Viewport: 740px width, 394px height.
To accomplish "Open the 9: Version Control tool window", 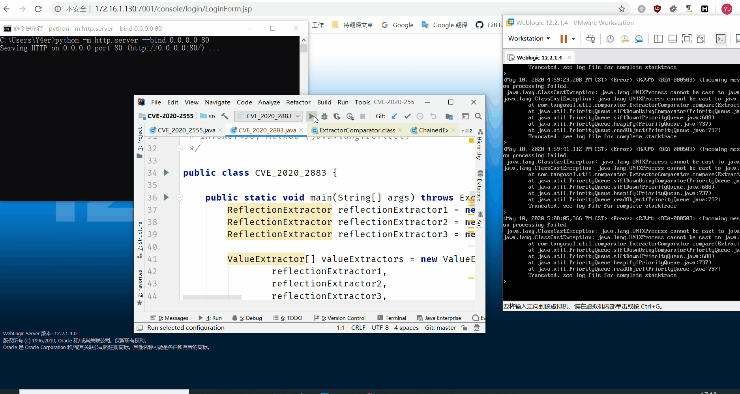I will coord(340,318).
